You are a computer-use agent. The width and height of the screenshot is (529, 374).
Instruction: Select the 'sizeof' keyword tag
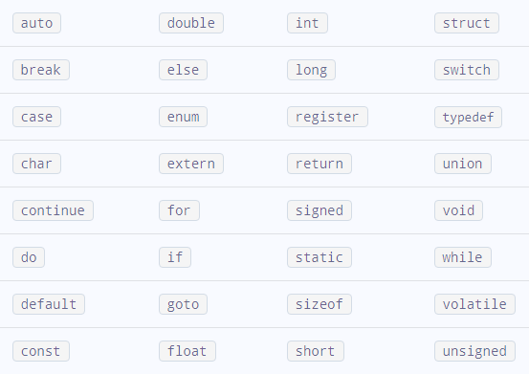pyautogui.click(x=320, y=304)
